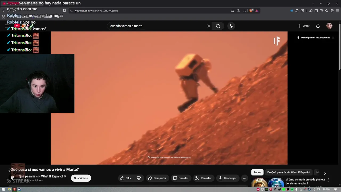The height and width of the screenshot is (192, 341).
Task: Like the video with 38 k thumbs up
Action: (x=126, y=178)
